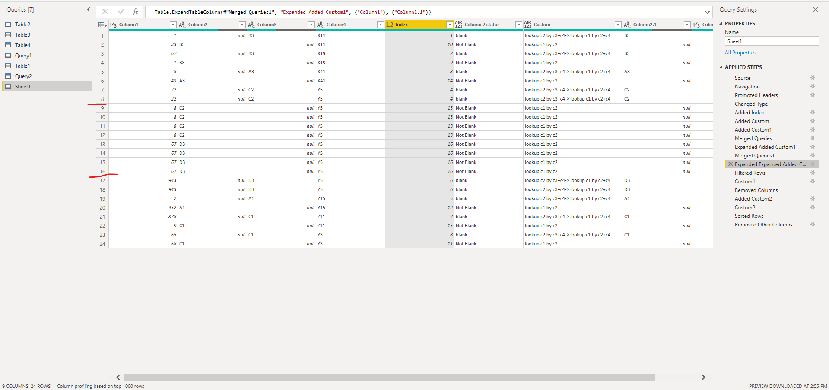This screenshot has height=390, width=829.
Task: Select the Query1 query
Action: (23, 56)
